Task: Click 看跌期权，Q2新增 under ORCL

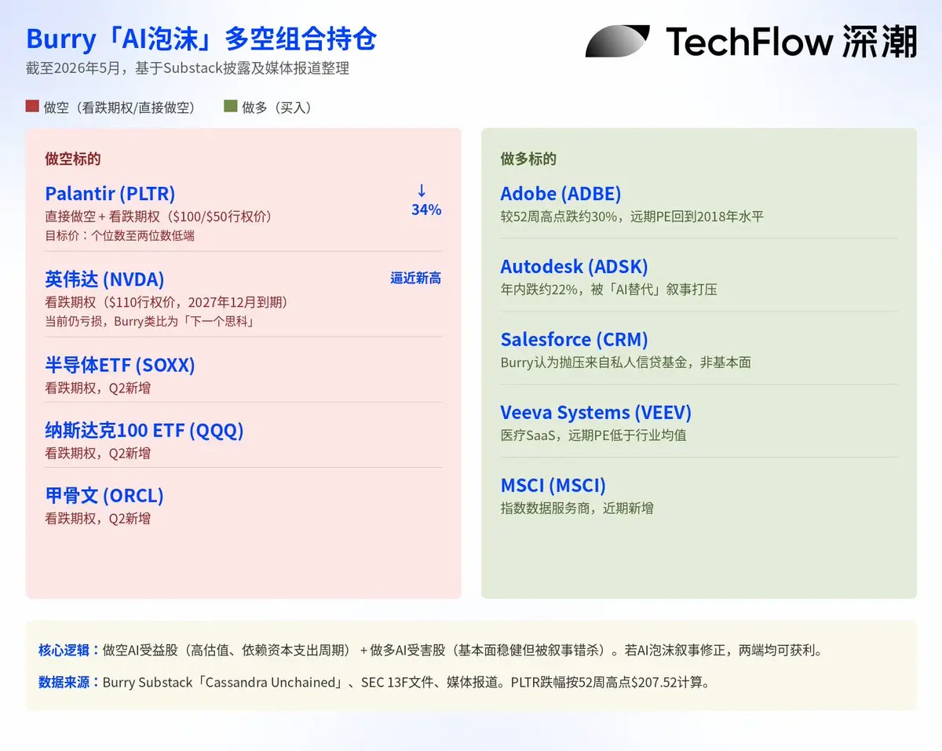Action: pyautogui.click(x=97, y=518)
